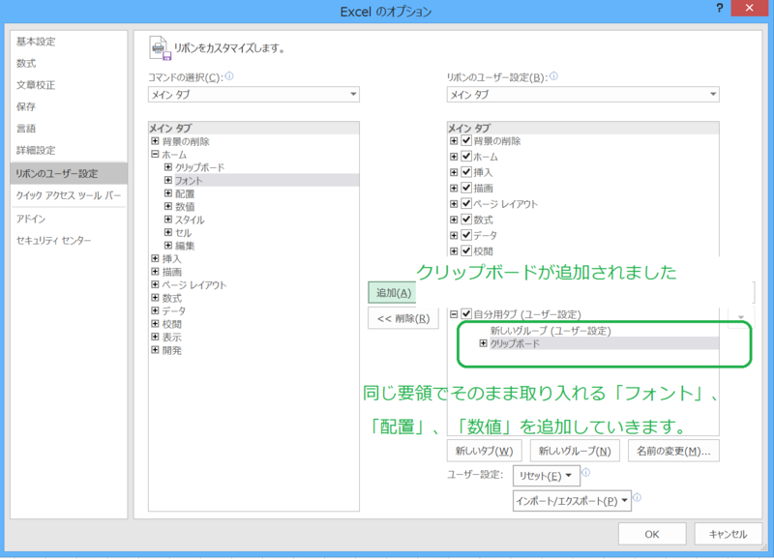The image size is (774, 559).
Task: Toggle 背景の削除 checkbox in right list
Action: tap(466, 140)
